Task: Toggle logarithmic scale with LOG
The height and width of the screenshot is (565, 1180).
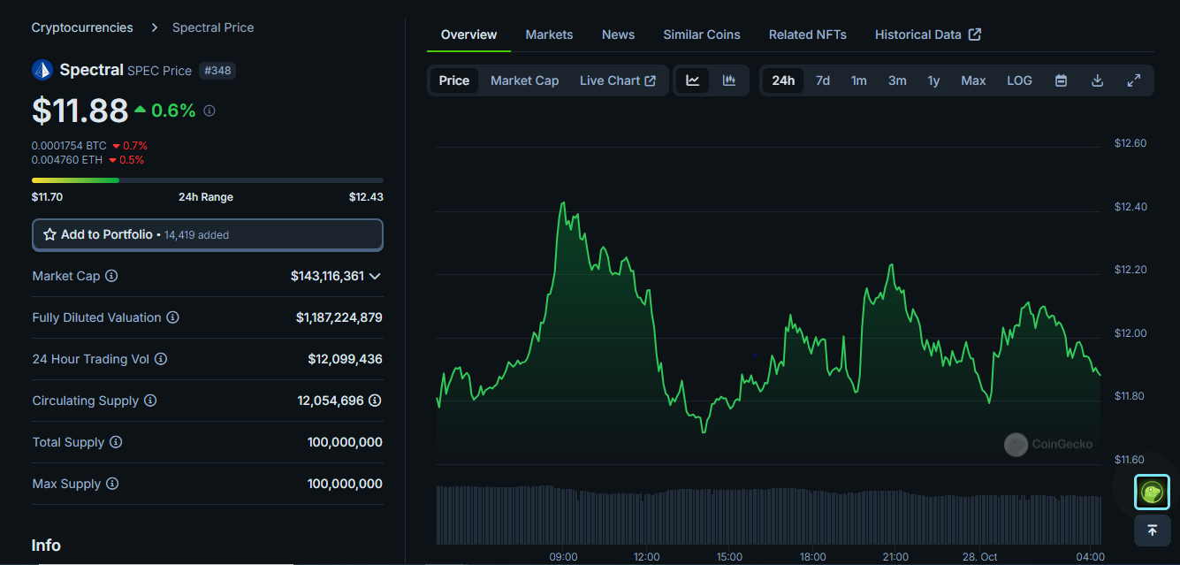Action: coord(1018,80)
